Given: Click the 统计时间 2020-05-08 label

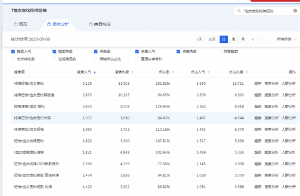Looking at the screenshot, I should [x=30, y=39].
